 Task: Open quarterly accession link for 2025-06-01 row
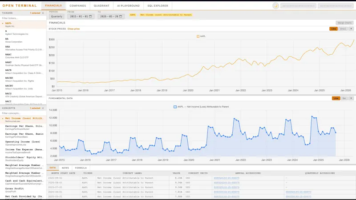tap(298, 192)
